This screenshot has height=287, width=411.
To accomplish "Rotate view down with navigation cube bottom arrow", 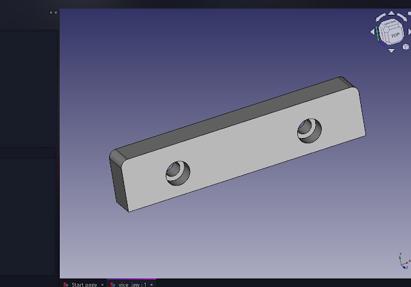I will 391,50.
